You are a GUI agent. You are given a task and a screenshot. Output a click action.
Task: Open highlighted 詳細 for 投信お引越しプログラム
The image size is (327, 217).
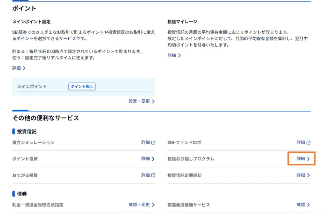pos(301,159)
